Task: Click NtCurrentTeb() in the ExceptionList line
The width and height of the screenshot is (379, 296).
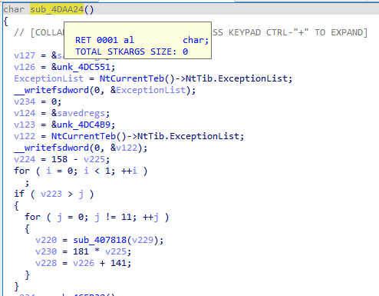Action: click(137, 78)
